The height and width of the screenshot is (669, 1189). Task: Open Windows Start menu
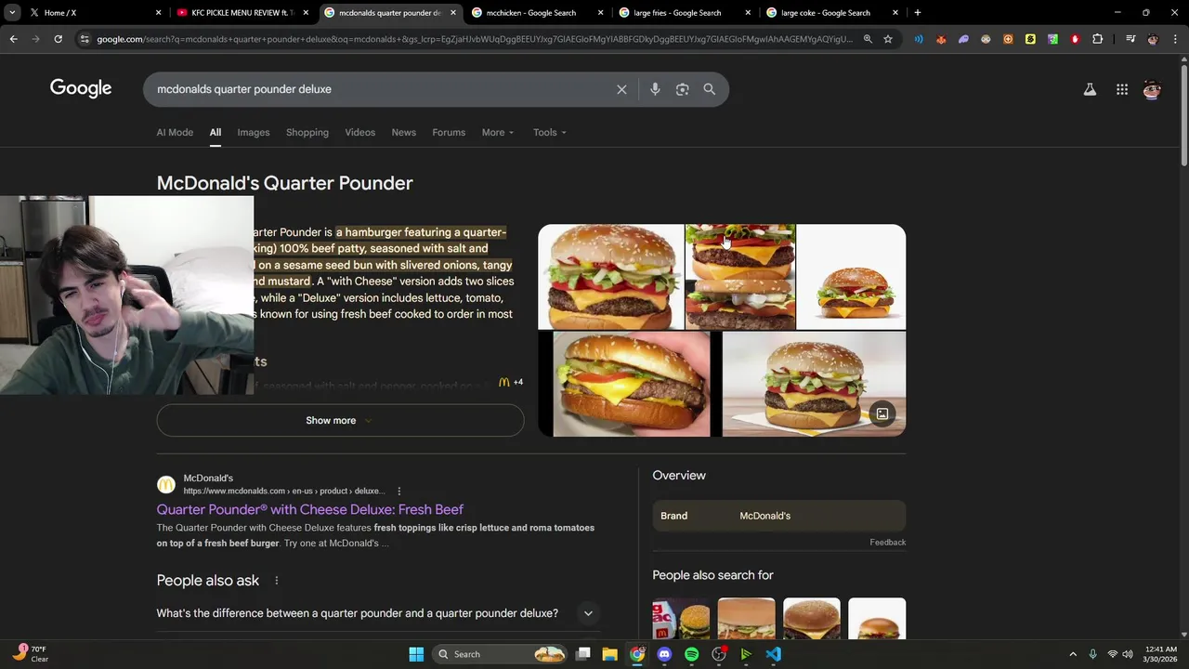(x=416, y=654)
